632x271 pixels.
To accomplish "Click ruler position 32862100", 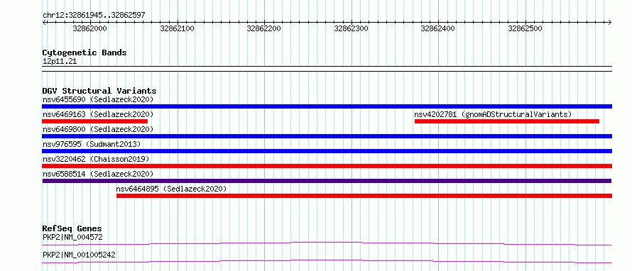I will pos(177,28).
